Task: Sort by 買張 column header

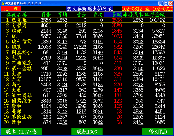Action: [46, 15]
